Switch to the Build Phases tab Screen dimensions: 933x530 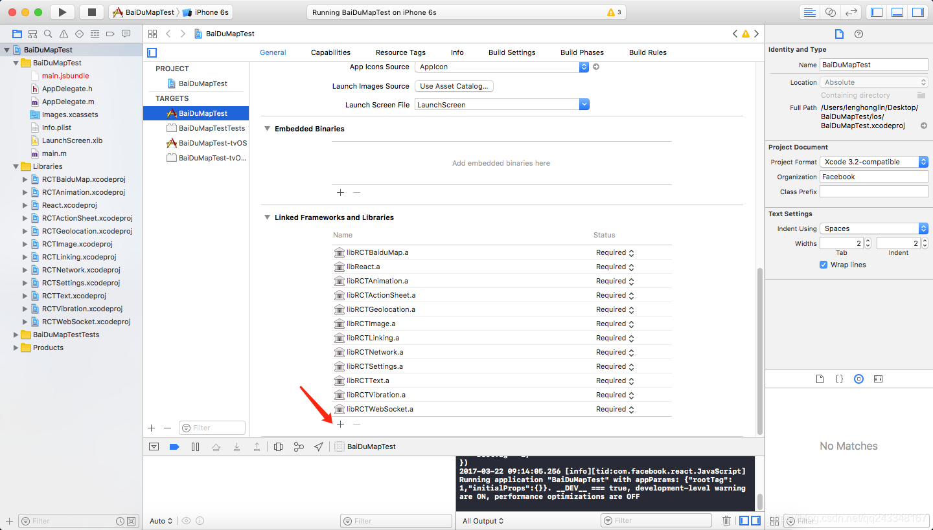click(x=582, y=52)
